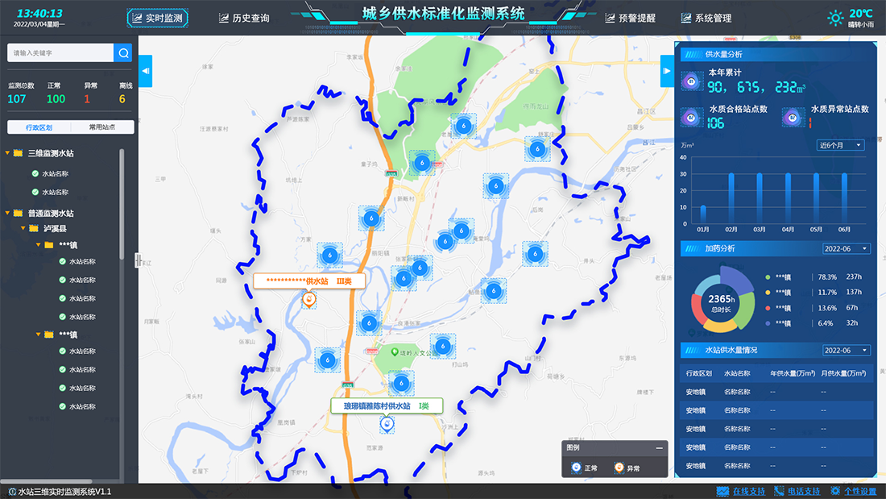Click the 琅琊镇雅陈村供水站 map marker
Image resolution: width=886 pixels, height=499 pixels.
click(x=387, y=424)
